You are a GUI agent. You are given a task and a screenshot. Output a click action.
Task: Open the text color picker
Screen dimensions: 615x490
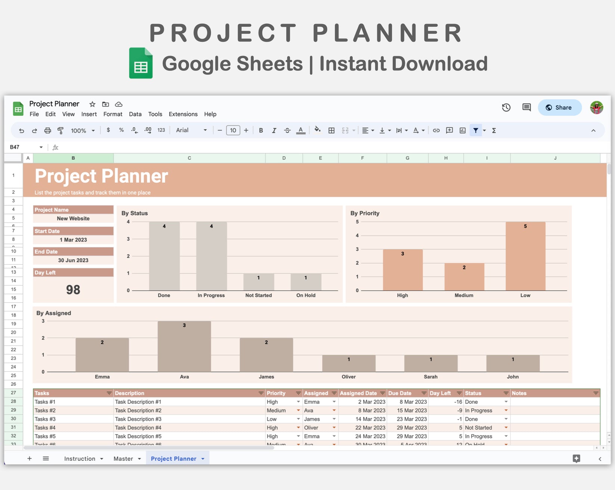point(301,130)
